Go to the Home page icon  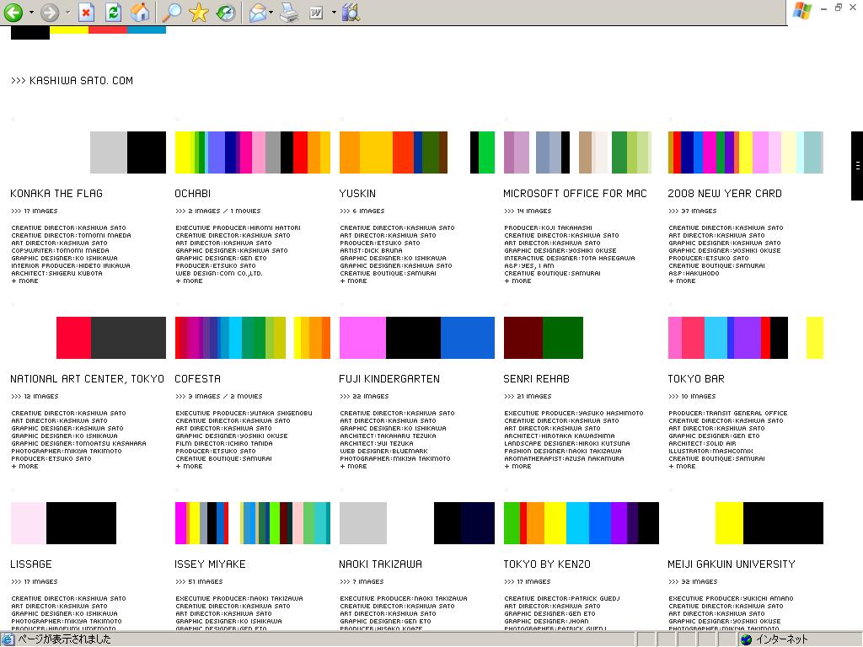[140, 12]
